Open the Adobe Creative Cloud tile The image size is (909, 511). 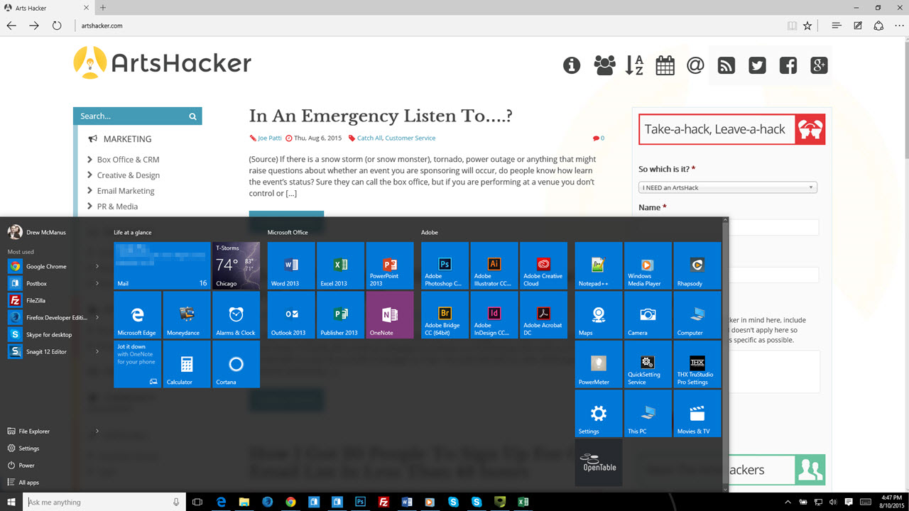pos(543,265)
